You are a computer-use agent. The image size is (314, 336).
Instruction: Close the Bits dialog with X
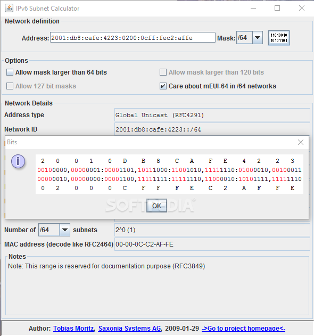pos(301,142)
